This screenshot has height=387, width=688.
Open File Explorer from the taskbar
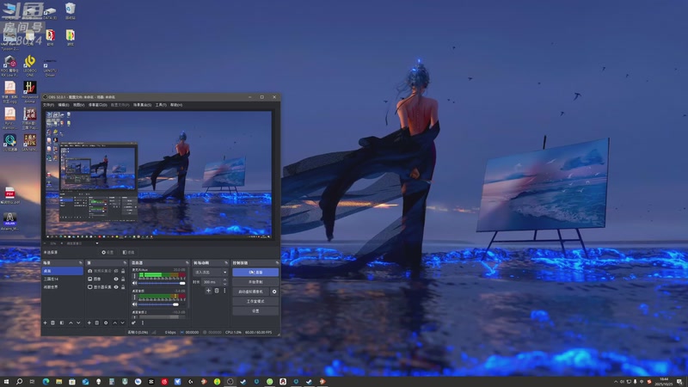58,382
